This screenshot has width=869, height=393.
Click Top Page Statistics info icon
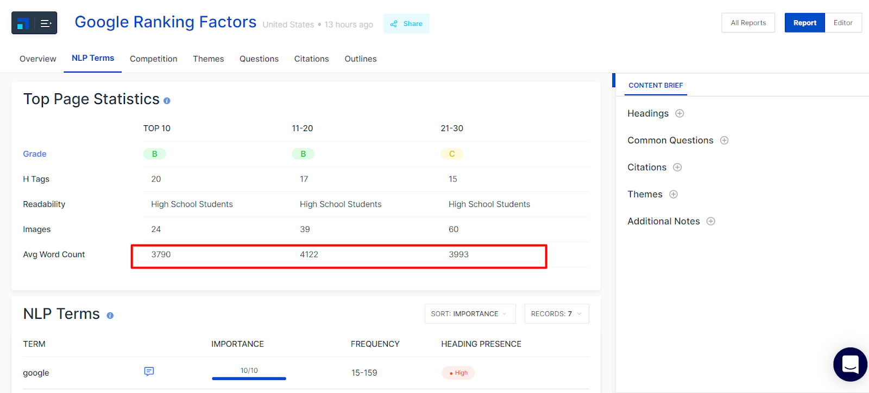click(x=167, y=101)
